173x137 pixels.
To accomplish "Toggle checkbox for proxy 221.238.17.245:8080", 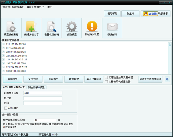I will coord(3,56).
